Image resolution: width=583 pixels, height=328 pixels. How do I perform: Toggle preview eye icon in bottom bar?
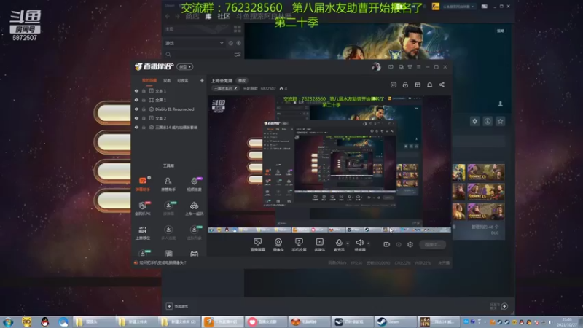(x=399, y=244)
